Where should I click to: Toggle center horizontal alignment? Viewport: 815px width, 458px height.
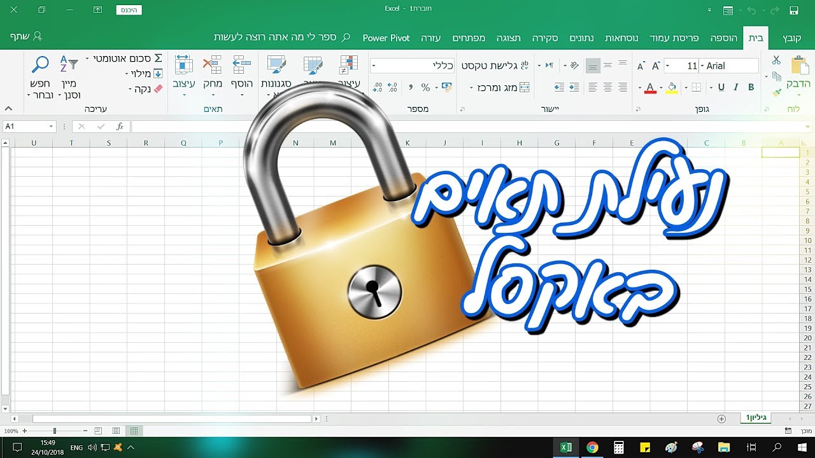pos(607,87)
